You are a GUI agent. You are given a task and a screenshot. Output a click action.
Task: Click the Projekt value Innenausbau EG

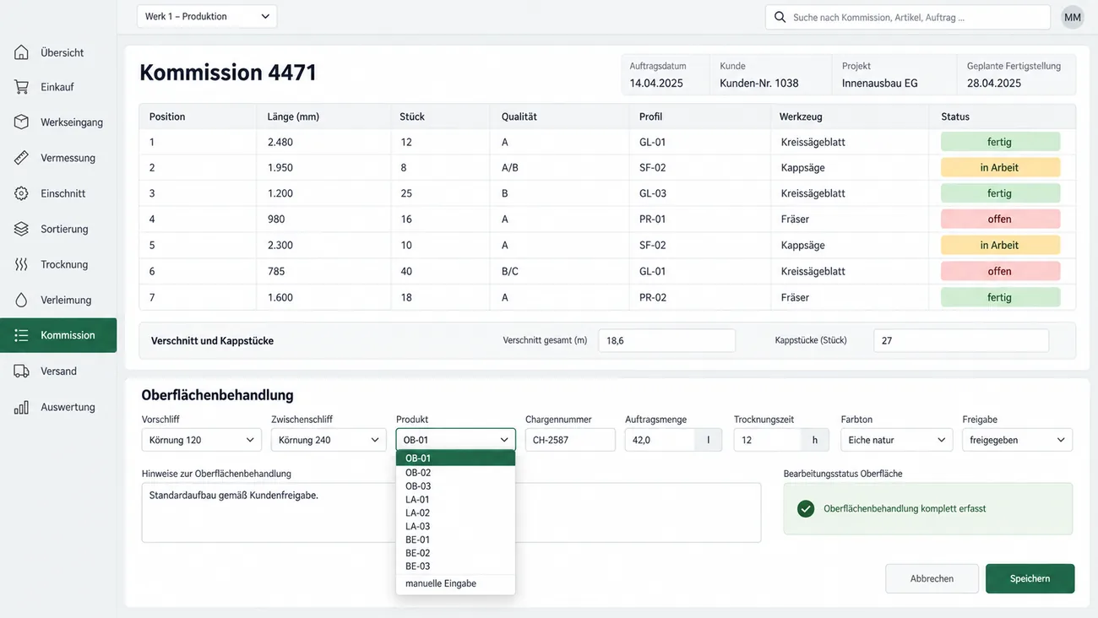880,83
